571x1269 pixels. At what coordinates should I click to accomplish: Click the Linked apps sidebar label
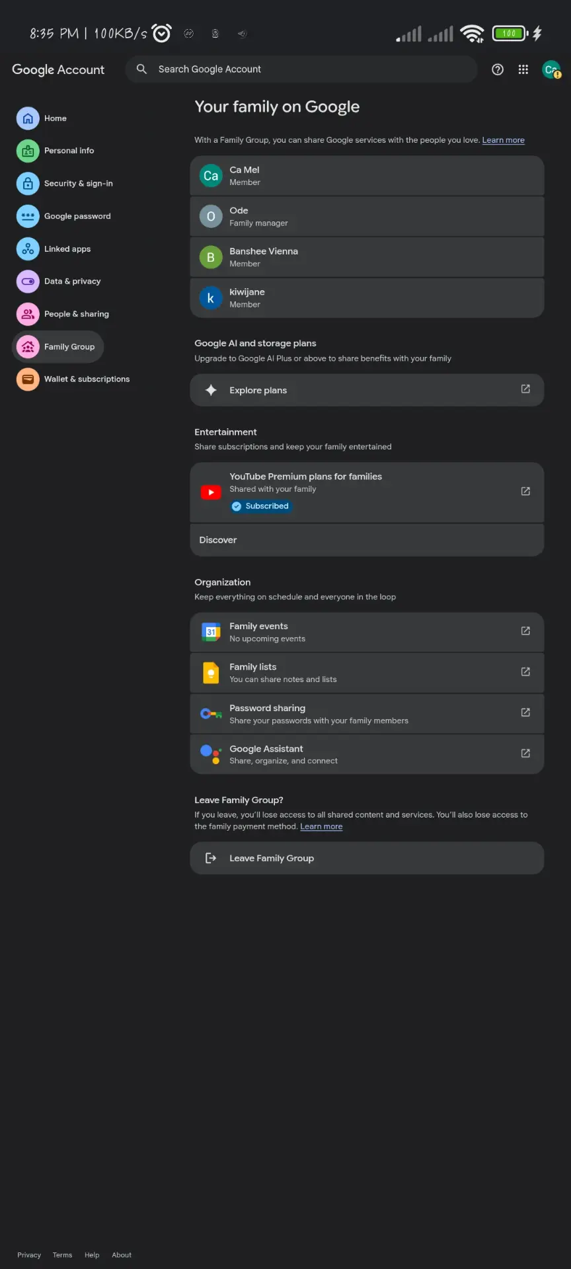pyautogui.click(x=67, y=249)
